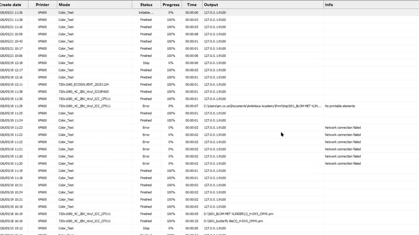Click the Status column header
Screen dimensions: 419x235
146,5
